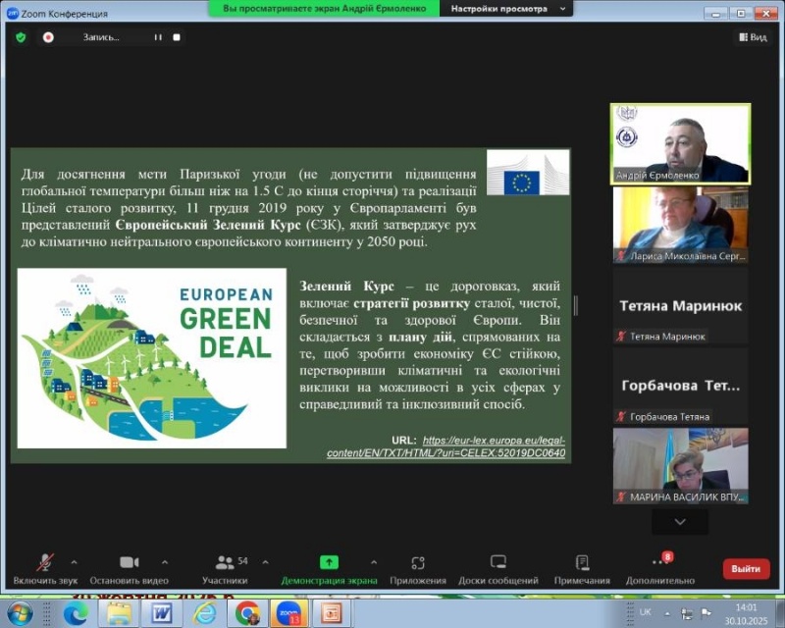This screenshot has width=785, height=628.
Task: Unmute microphone with Включить звук
Action: point(45,563)
